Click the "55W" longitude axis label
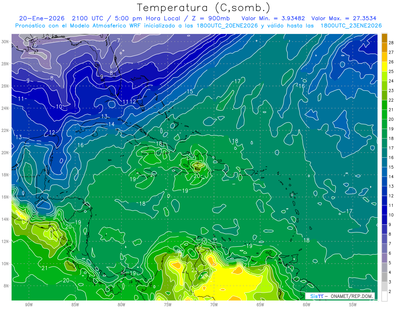400x309 pixels. click(x=353, y=305)
